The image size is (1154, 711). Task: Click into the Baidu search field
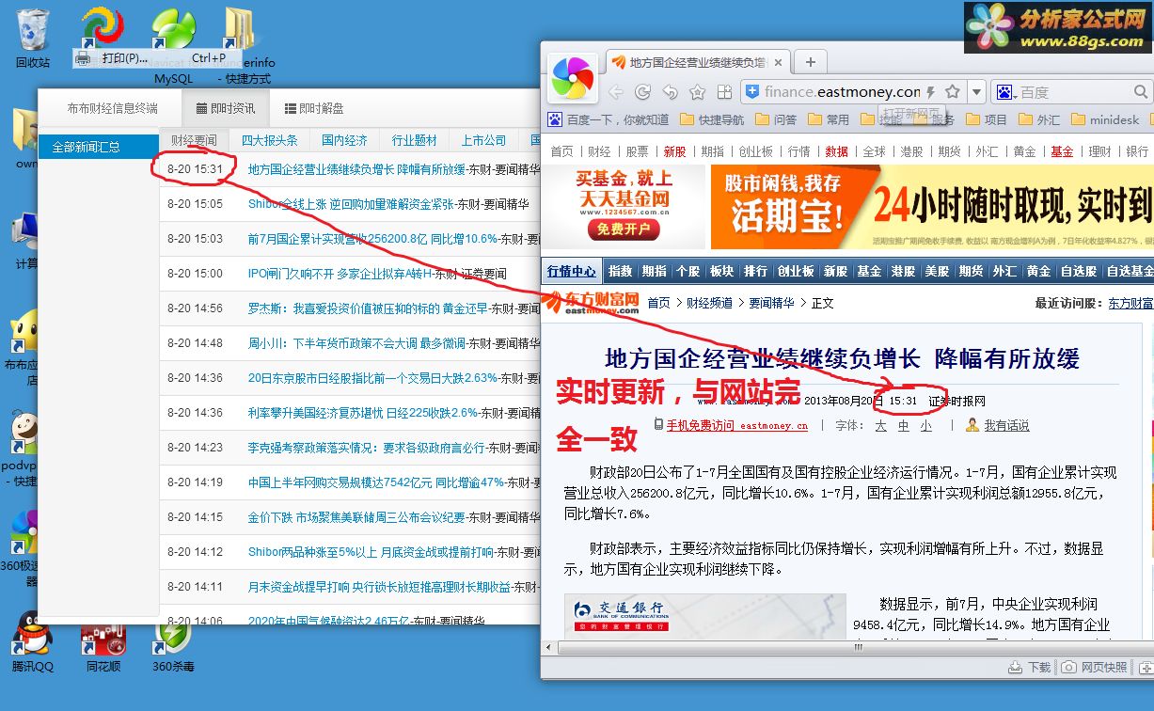coord(1075,92)
